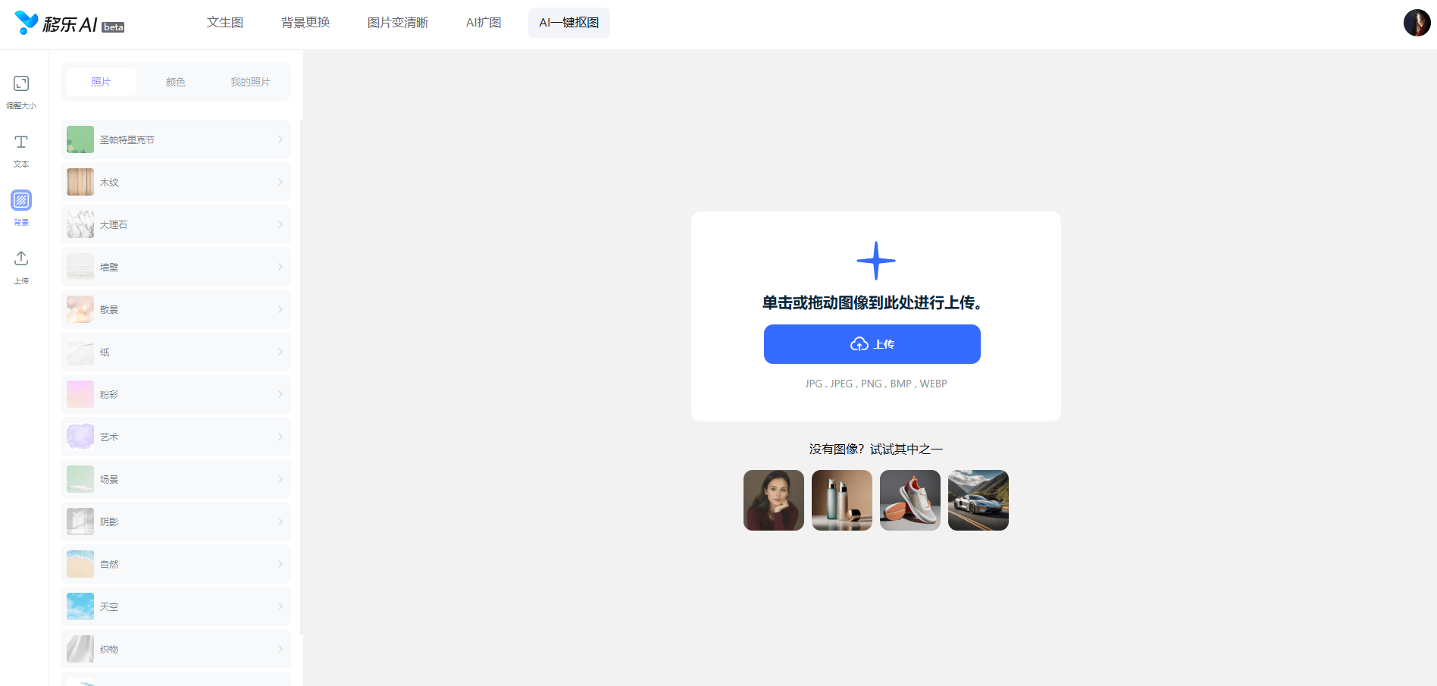Image resolution: width=1437 pixels, height=686 pixels.
Task: Select the 背景 background tool
Action: coord(21,208)
